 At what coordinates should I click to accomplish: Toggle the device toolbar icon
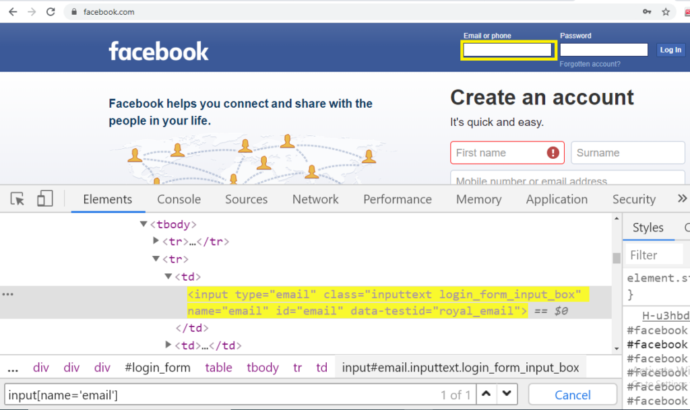coord(44,199)
